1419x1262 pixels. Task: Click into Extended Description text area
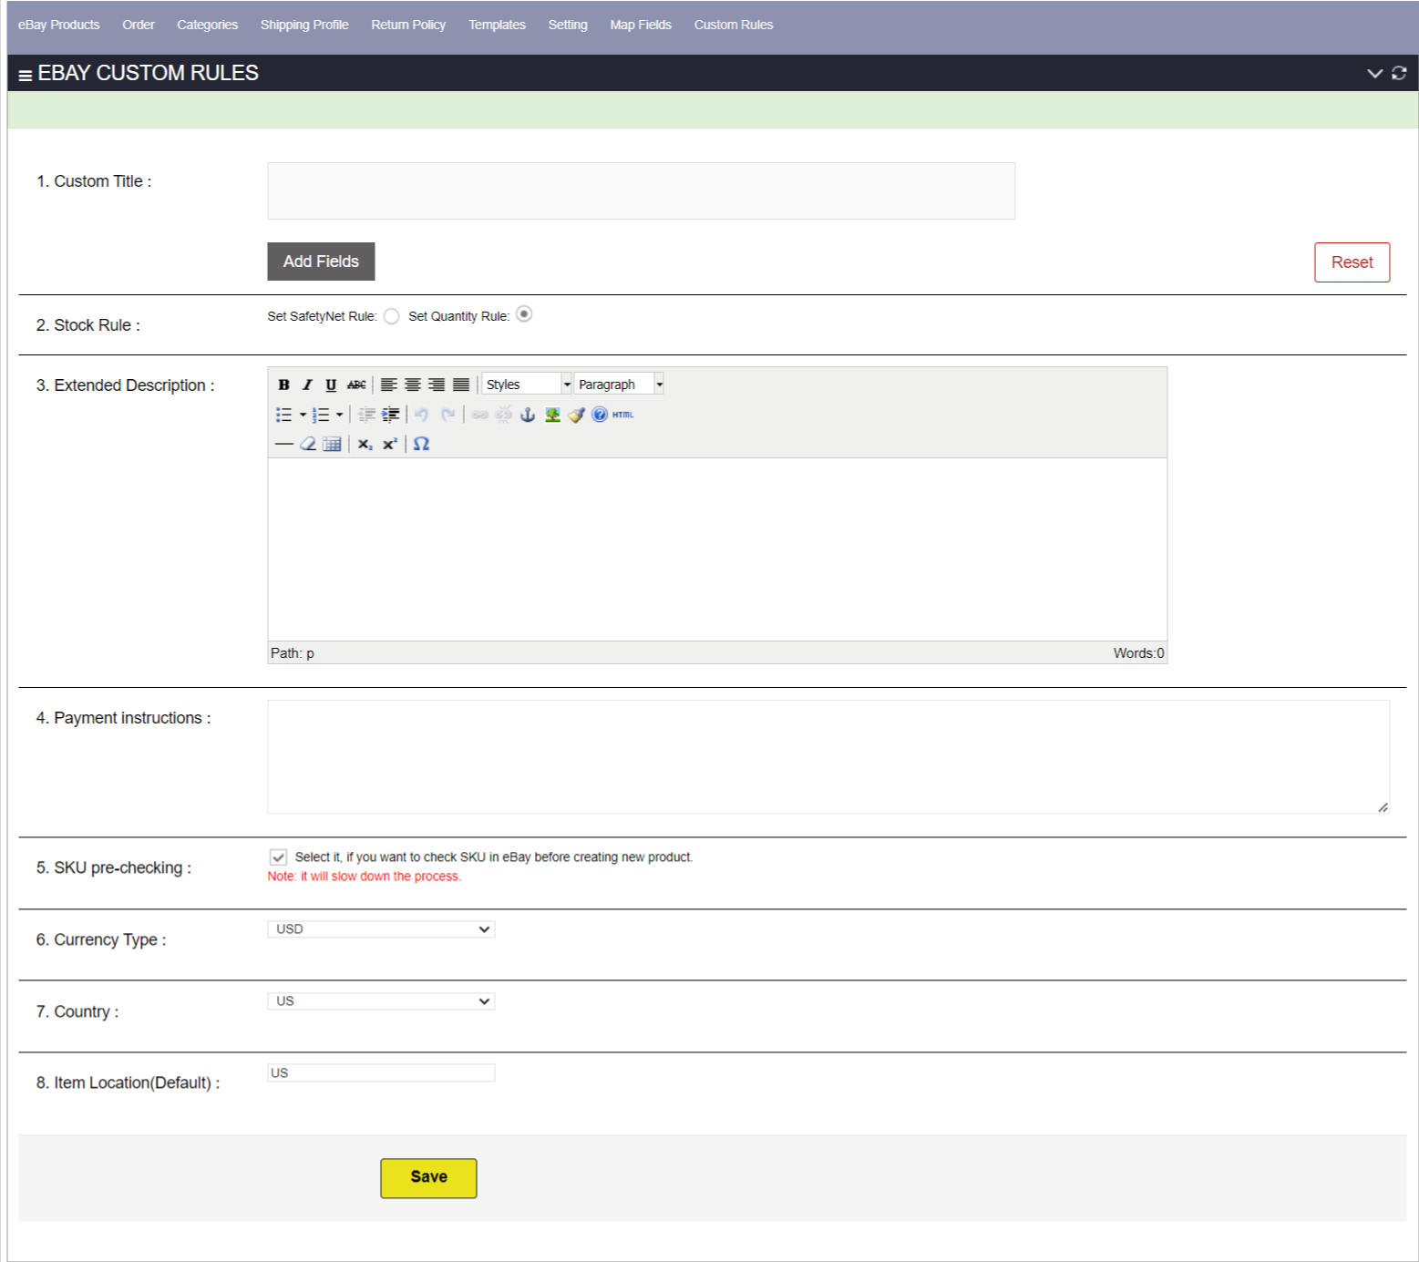tap(717, 549)
